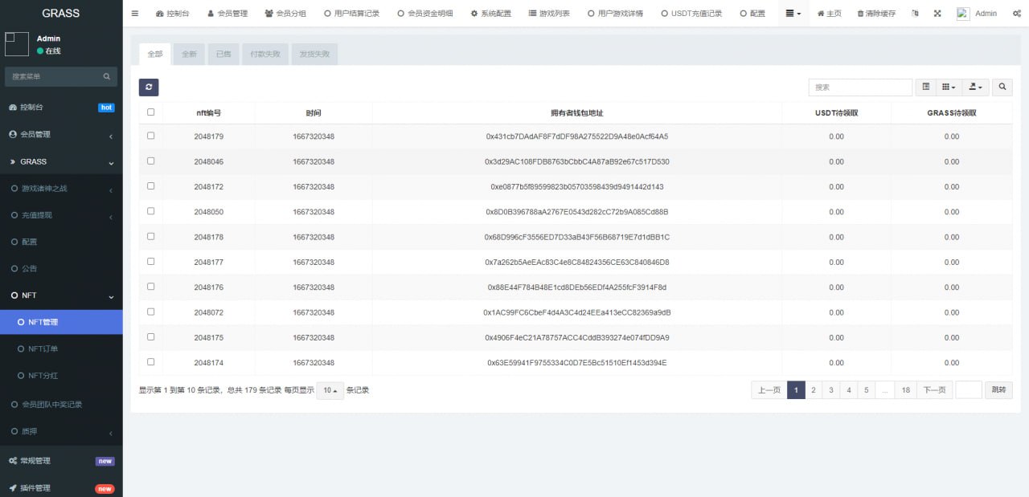Screen dimensions: 1029x497
Task: Go to the 下一页 next page
Action: [934, 390]
